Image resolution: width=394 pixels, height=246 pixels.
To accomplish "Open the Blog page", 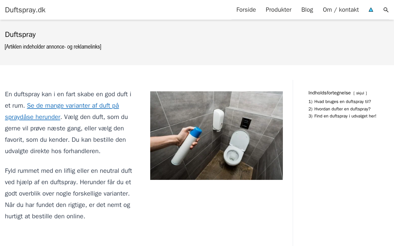I will point(307,10).
